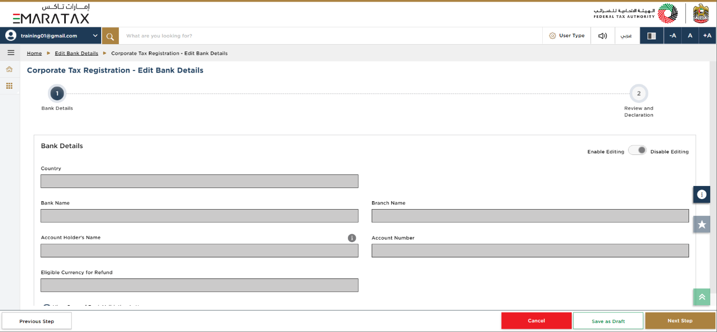Click the UAE emblem icon
Screen dimensions: 717x332
point(701,14)
